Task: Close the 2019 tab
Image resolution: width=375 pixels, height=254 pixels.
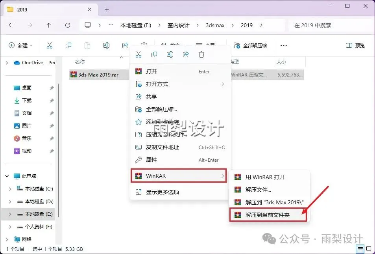Action: [89, 9]
